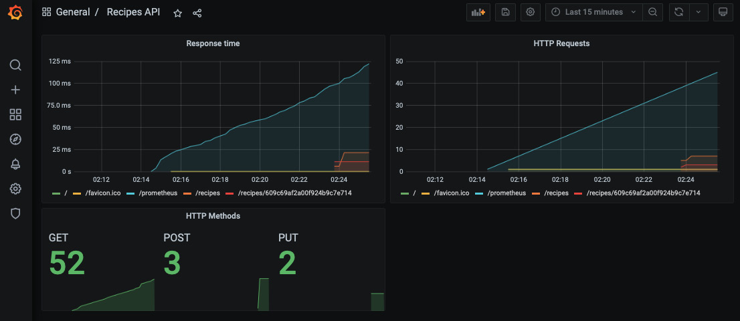740x321 pixels.
Task: Click the 40 label on HTTP Requests axis
Action: 399,84
